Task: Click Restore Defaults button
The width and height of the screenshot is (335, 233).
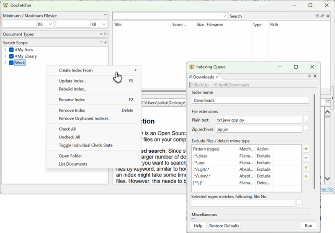Action: (224, 226)
